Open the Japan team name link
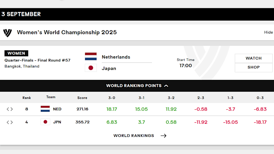The width and height of the screenshot is (274, 154). tap(109, 68)
